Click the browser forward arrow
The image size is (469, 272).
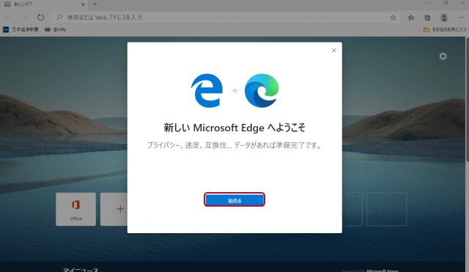[24, 18]
